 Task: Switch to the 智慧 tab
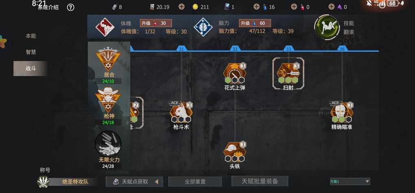pos(31,52)
